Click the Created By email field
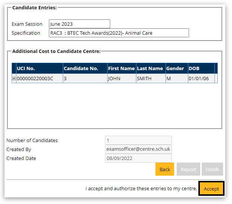The width and height of the screenshot is (232, 204). click(138, 149)
